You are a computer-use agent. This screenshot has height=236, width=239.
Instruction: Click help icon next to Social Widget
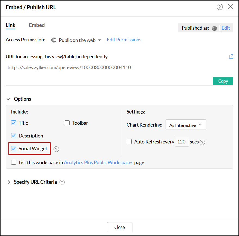(x=56, y=149)
